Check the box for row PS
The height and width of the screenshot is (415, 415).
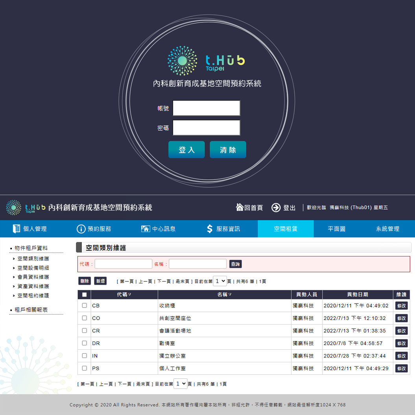click(x=85, y=368)
